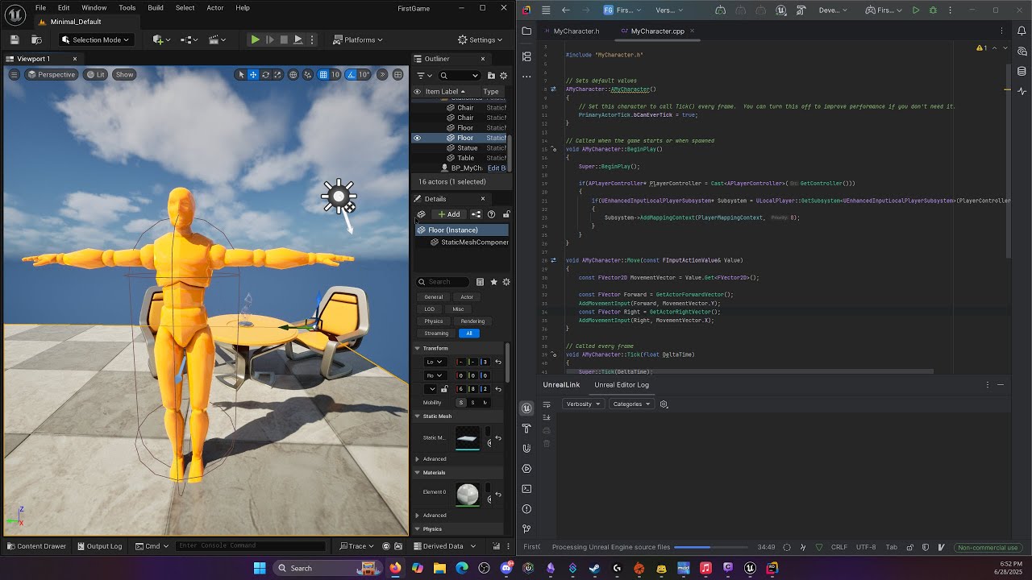Switch to the MyCharacter.h tab
Viewport: 1032px width, 580px height.
[x=576, y=31]
